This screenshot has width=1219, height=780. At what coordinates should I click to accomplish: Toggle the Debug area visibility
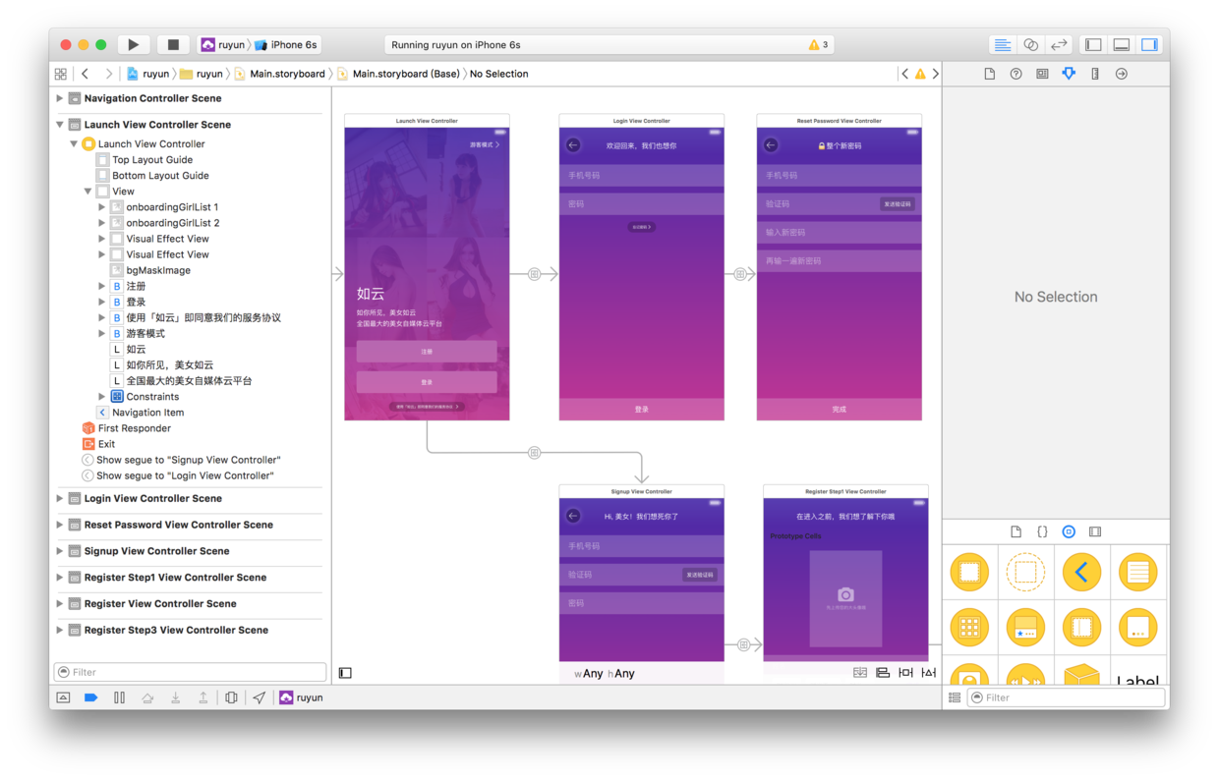click(x=1122, y=44)
